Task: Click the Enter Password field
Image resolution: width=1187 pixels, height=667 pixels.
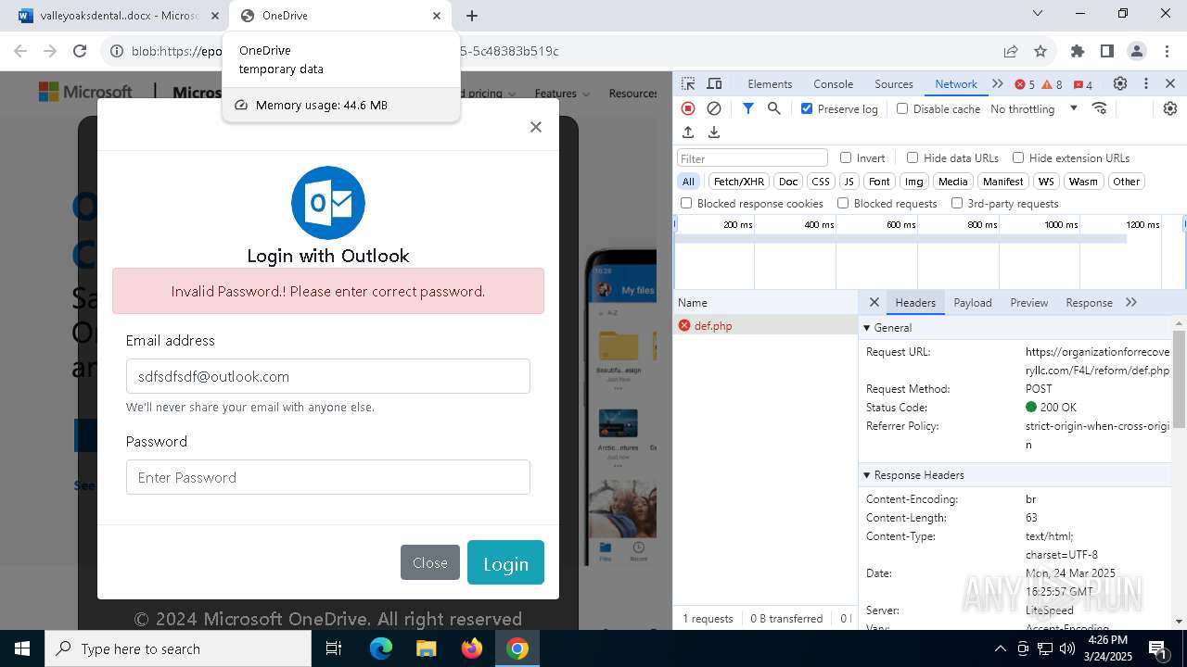Action: click(x=328, y=477)
